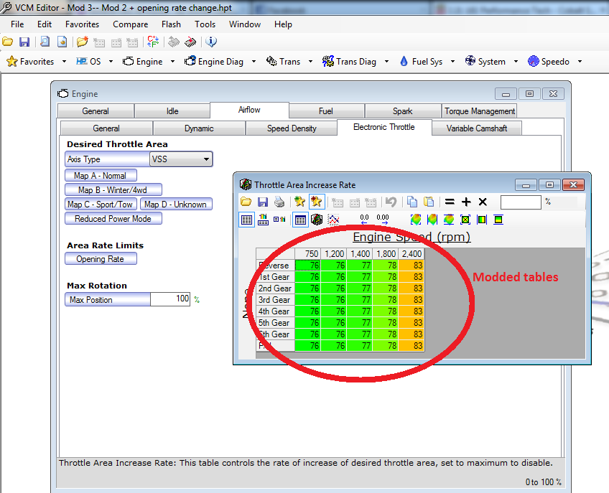Click the Opening Rate button
Screen dimensions: 609x493
[101, 259]
